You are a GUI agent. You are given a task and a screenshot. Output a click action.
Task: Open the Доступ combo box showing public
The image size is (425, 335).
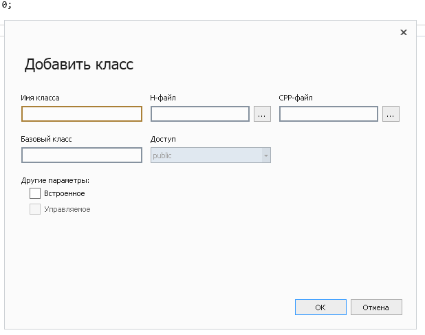click(x=210, y=155)
